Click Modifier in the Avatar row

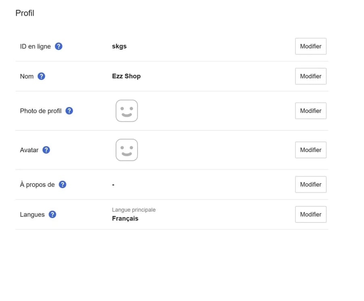pos(311,150)
